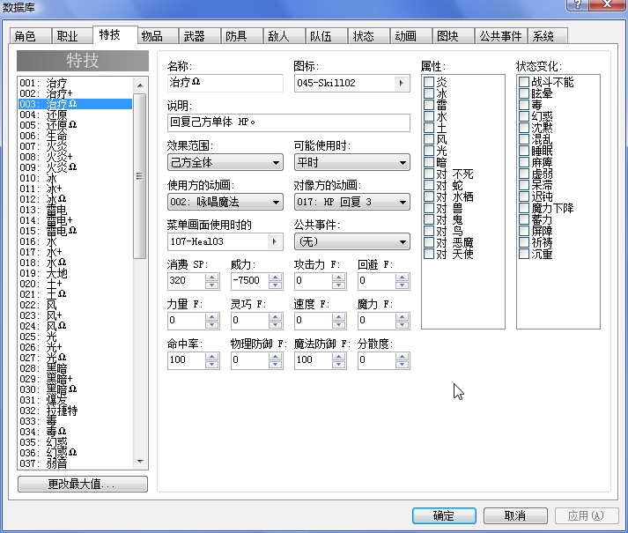The image size is (628, 533).
Task: Click 更改最大值 button
Action: click(83, 485)
